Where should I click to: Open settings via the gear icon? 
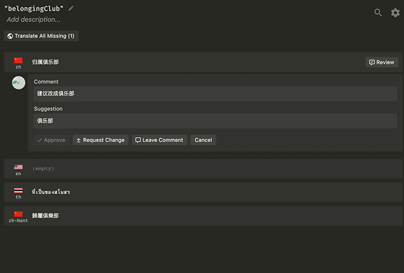395,12
